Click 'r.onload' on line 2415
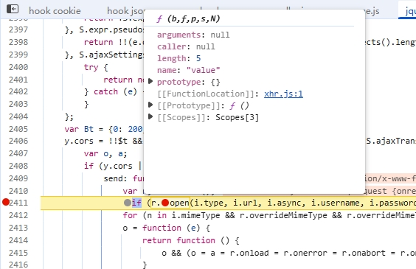416x269 pixels. pyautogui.click(x=249, y=253)
